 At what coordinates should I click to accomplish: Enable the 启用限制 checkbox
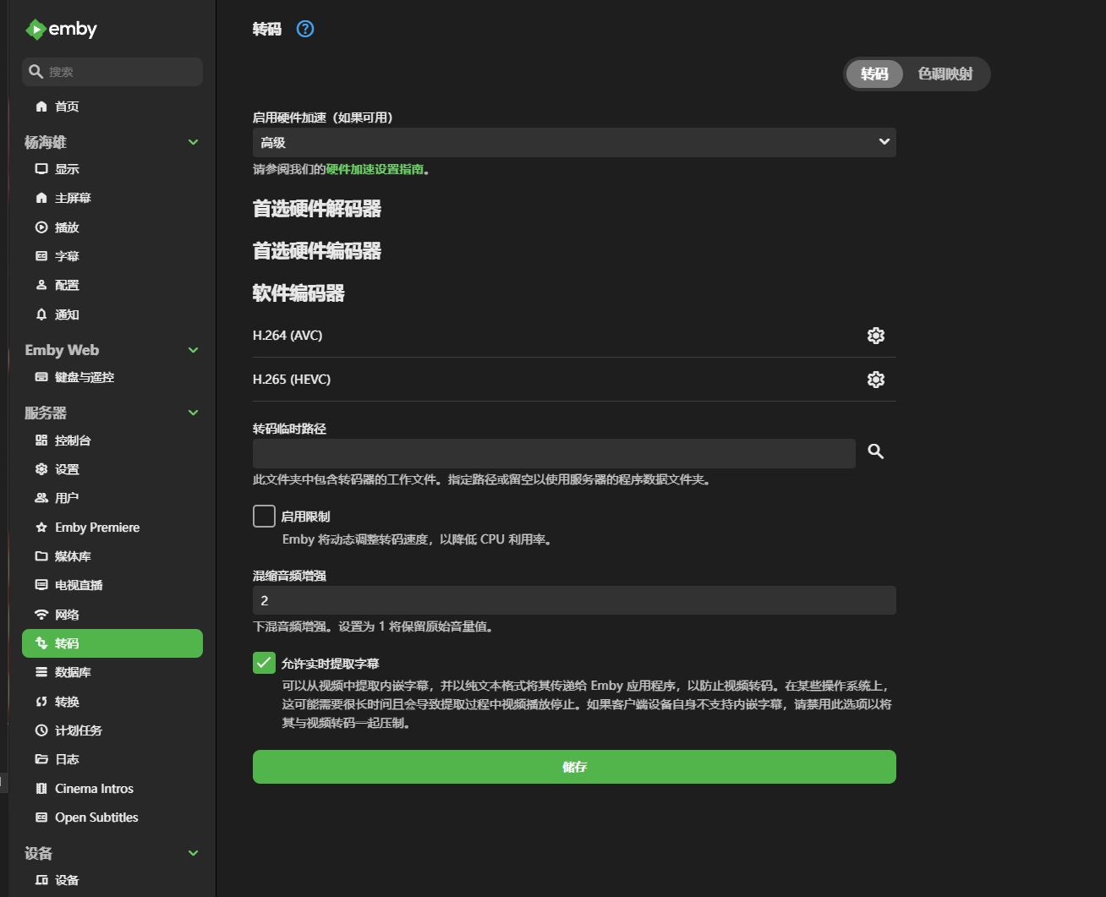click(x=264, y=516)
